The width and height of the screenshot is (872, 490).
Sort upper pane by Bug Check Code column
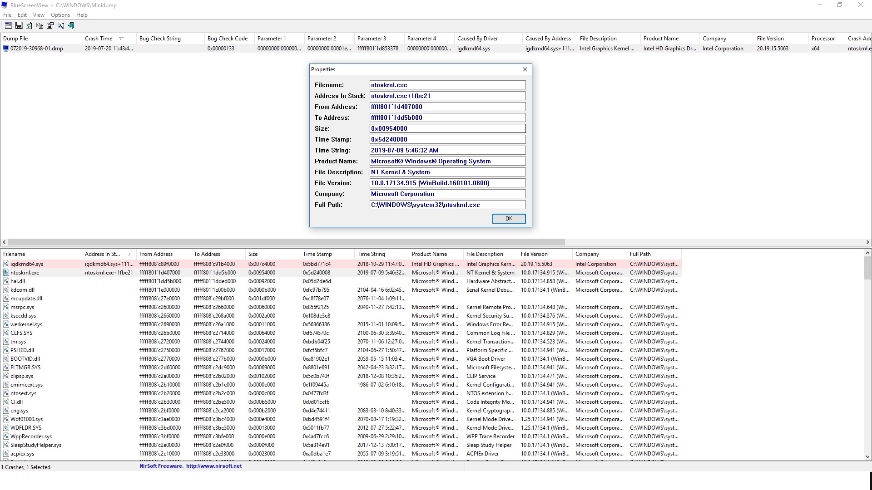[x=229, y=39]
